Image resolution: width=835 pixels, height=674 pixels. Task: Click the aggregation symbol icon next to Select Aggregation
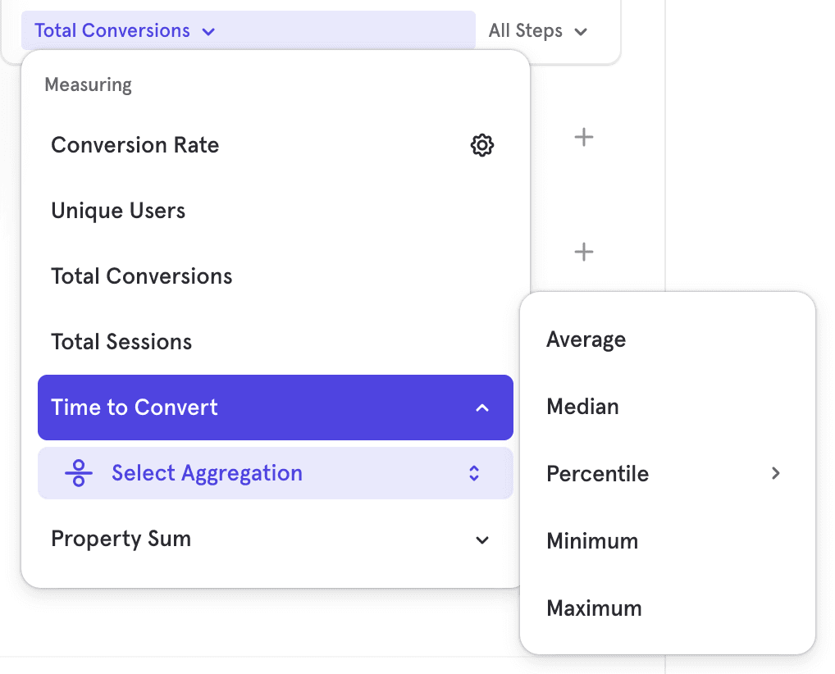tap(79, 474)
